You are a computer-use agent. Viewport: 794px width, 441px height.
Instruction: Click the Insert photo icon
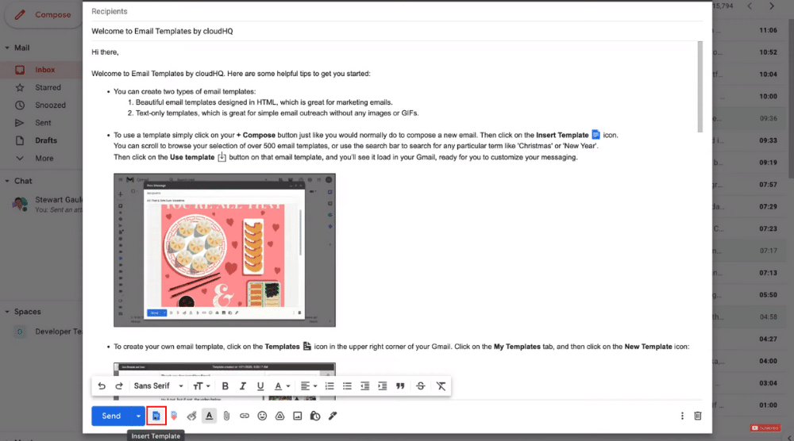click(297, 416)
